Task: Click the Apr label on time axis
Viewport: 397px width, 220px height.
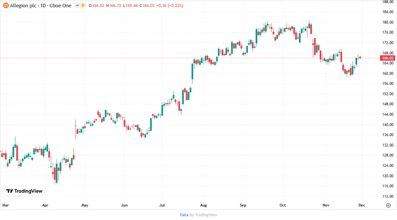Action: point(45,205)
